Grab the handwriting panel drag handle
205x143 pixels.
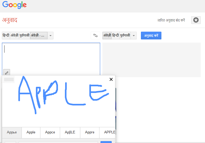[x=9, y=79]
